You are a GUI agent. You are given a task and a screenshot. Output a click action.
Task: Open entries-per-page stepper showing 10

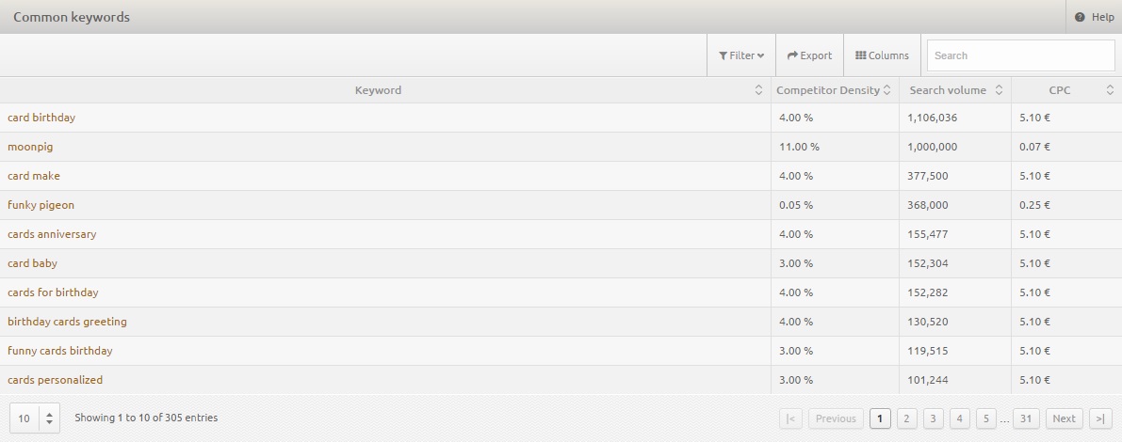point(34,418)
